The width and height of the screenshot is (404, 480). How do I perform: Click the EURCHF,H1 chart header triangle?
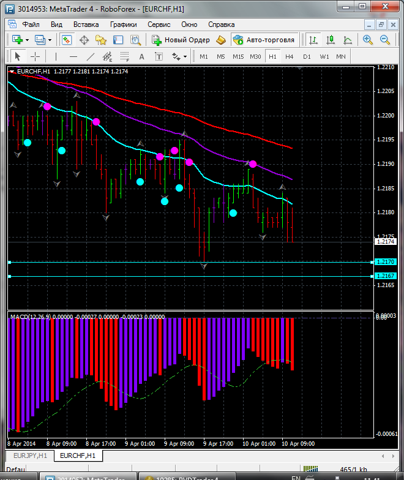click(12, 72)
